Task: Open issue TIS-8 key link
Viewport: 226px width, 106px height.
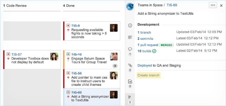Action: click(x=75, y=26)
